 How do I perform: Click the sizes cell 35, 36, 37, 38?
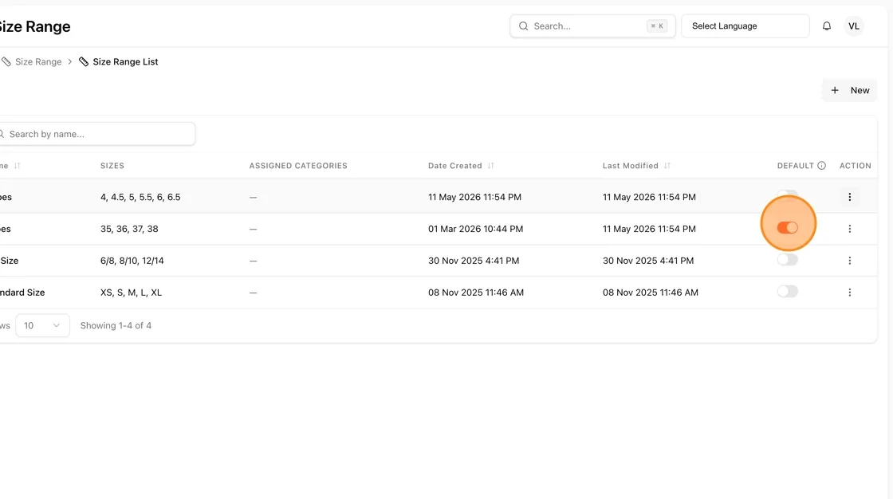129,229
